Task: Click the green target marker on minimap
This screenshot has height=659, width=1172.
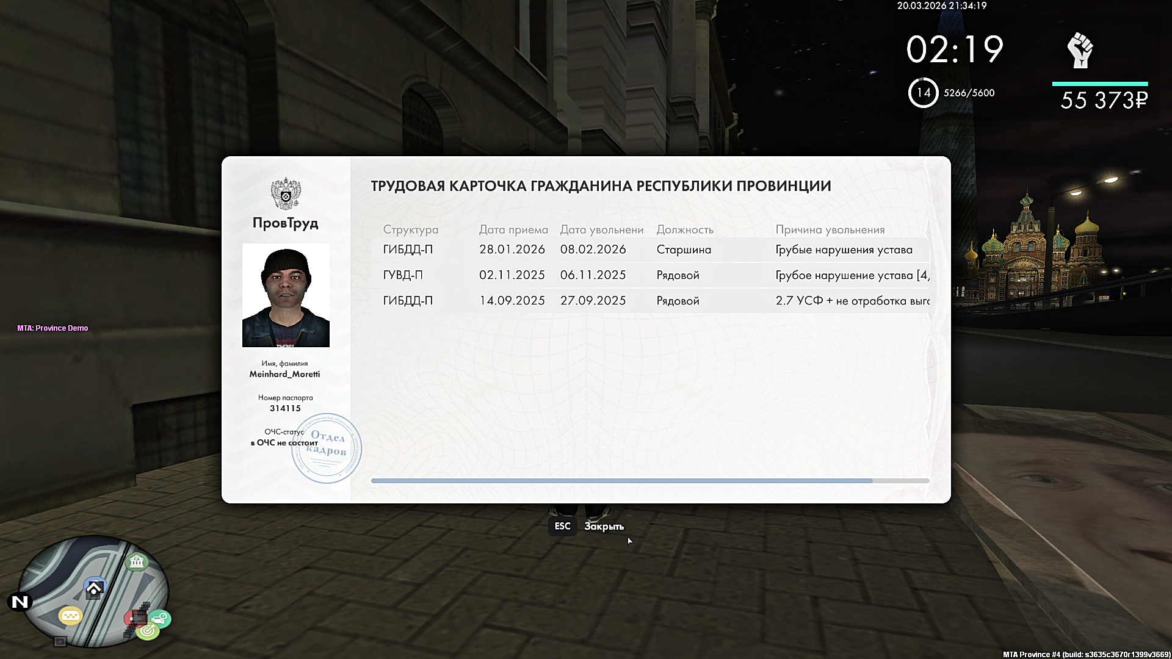Action: point(147,632)
